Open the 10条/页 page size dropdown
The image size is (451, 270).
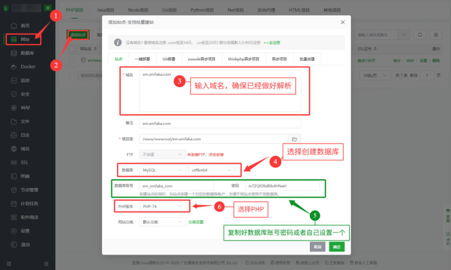(x=375, y=75)
